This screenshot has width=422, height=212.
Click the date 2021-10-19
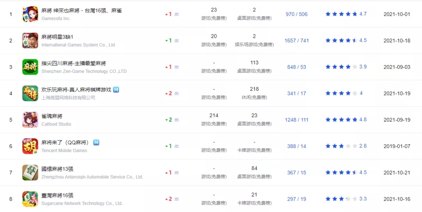pyautogui.click(x=397, y=94)
